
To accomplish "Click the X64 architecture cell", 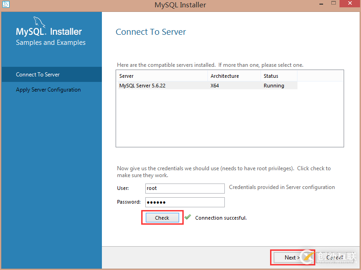I will point(215,86).
